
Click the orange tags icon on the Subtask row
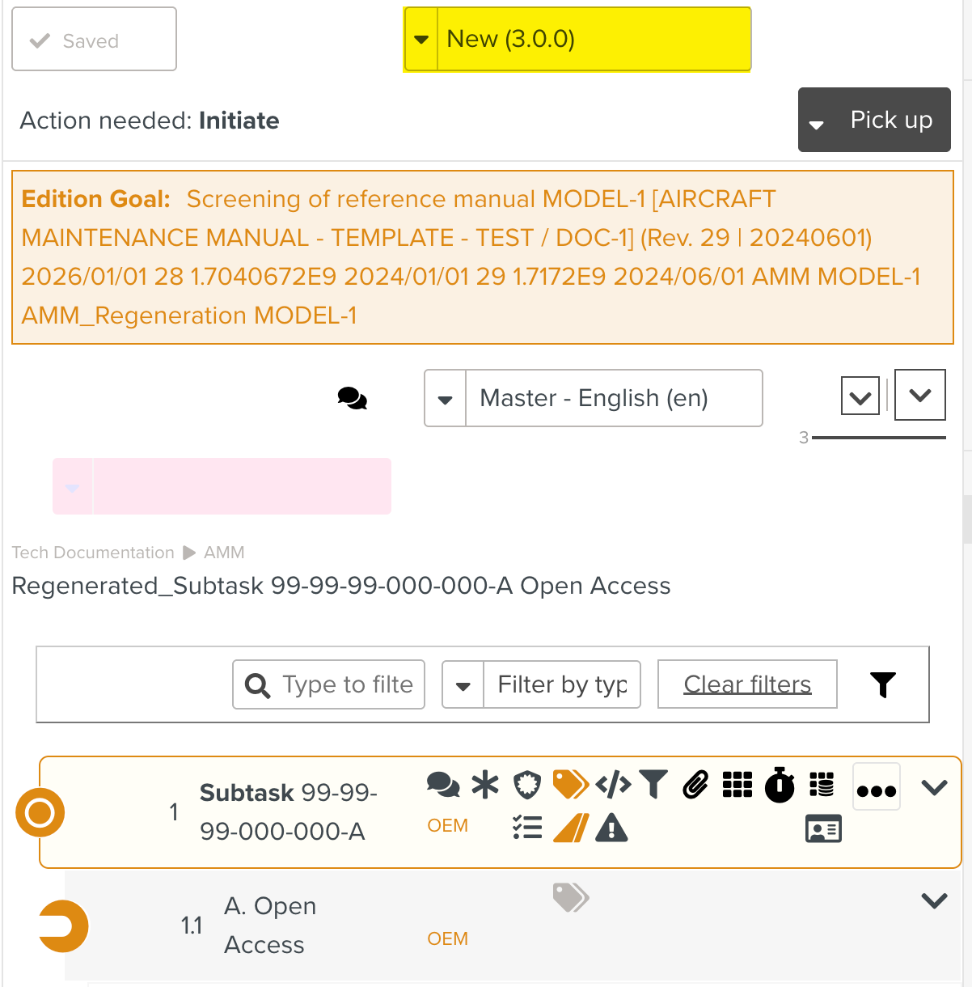coord(570,785)
